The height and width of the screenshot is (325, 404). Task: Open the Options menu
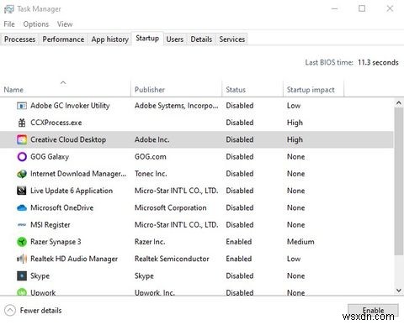[x=36, y=24]
